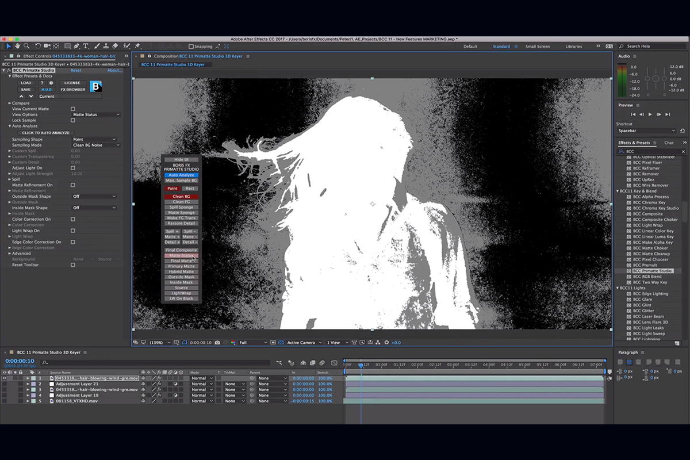Select the Pen tool
The height and width of the screenshot is (460, 690).
(x=76, y=46)
